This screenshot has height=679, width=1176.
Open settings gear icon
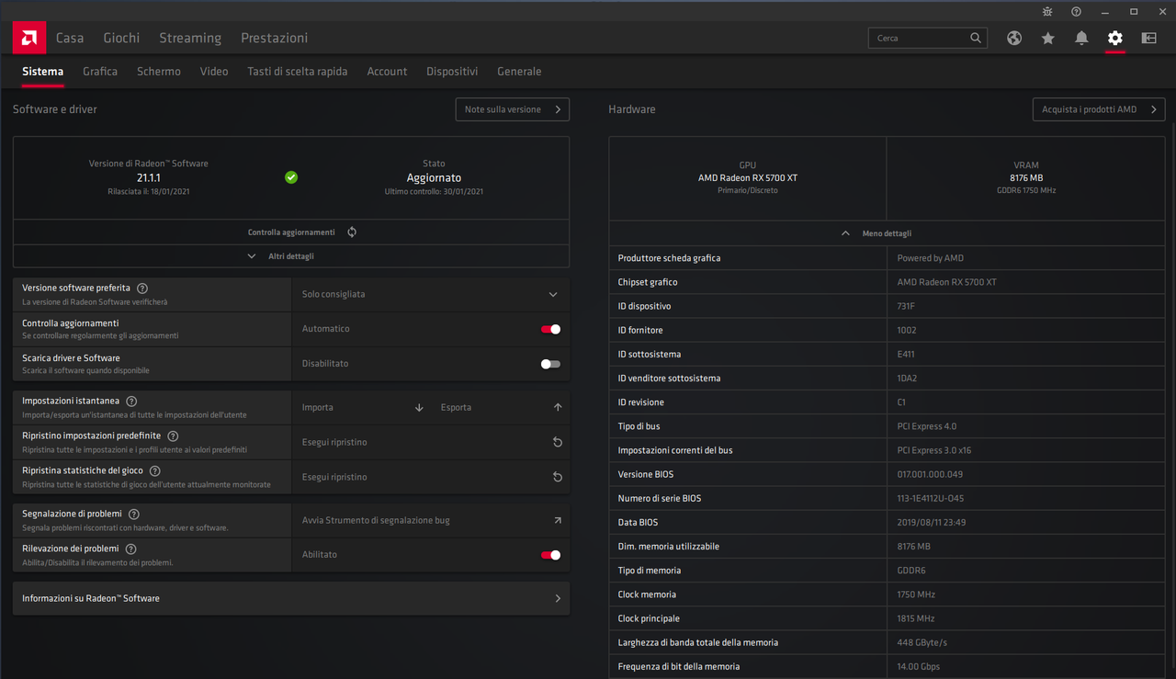pyautogui.click(x=1115, y=38)
